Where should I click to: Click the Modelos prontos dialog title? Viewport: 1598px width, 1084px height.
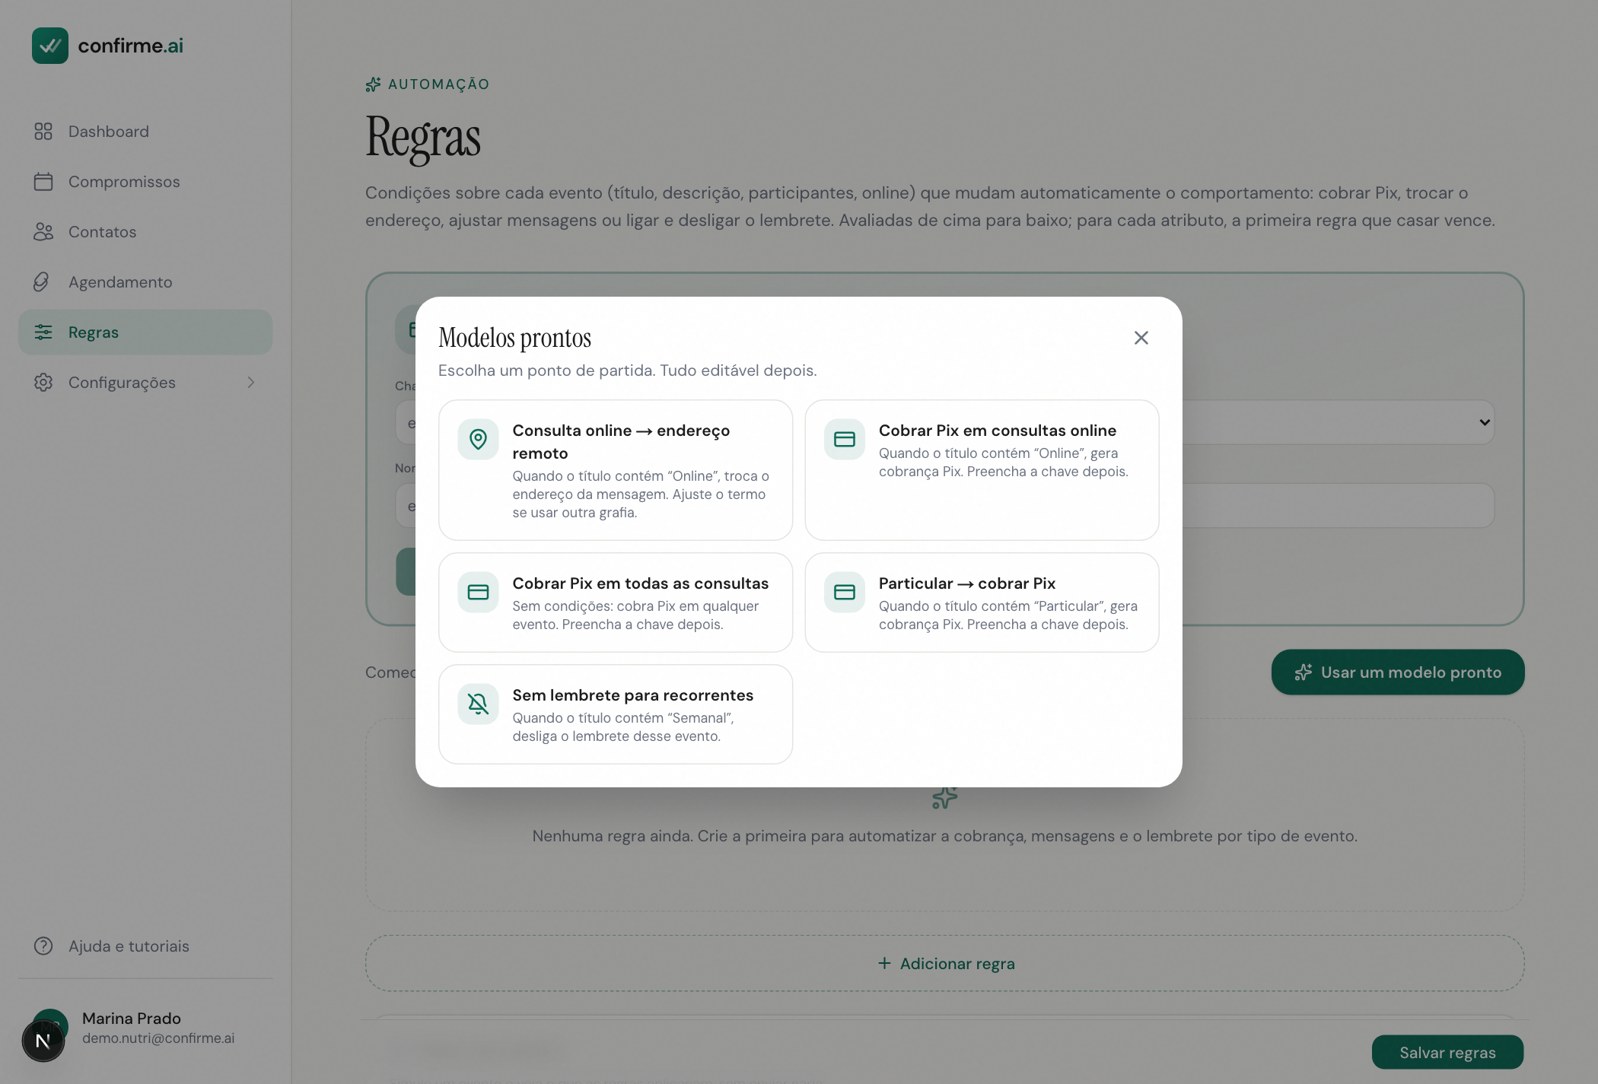514,338
